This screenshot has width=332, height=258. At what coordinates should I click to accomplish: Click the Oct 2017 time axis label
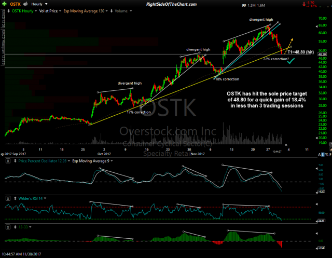point(104,154)
